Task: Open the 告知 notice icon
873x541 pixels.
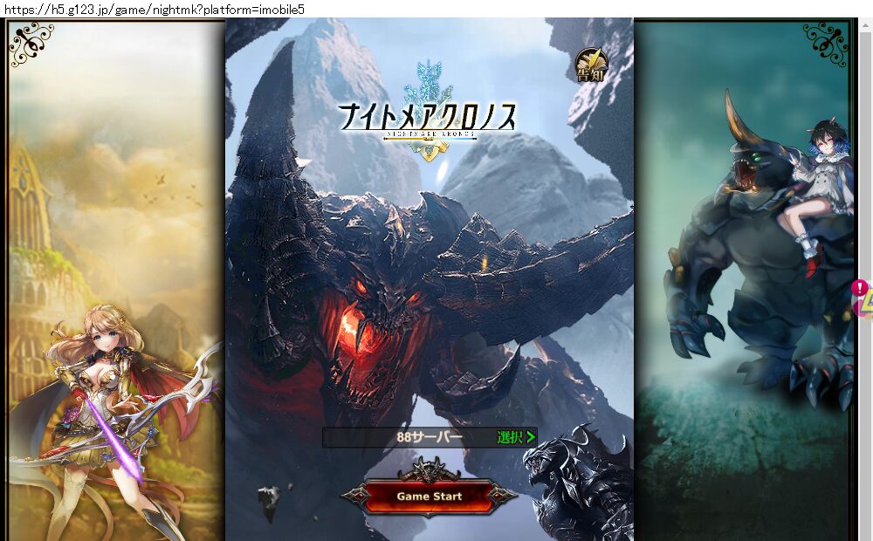Action: coord(590,65)
